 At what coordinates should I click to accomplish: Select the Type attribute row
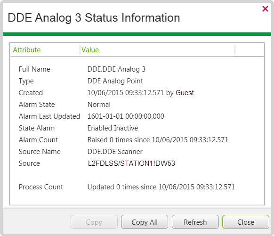pos(137,81)
